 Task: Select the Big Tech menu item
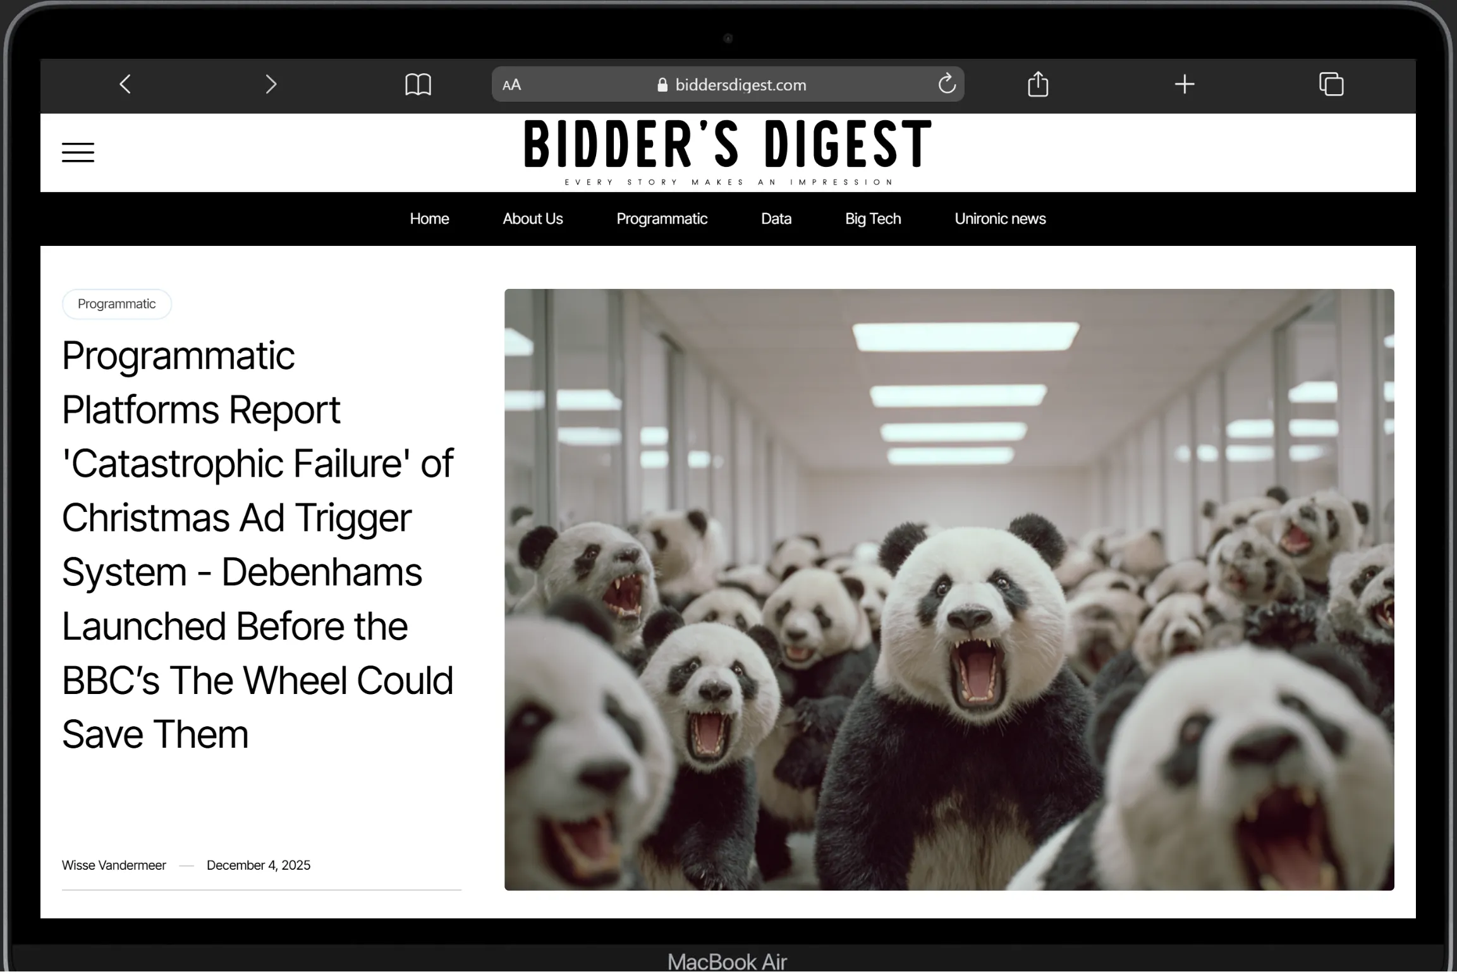pos(872,219)
